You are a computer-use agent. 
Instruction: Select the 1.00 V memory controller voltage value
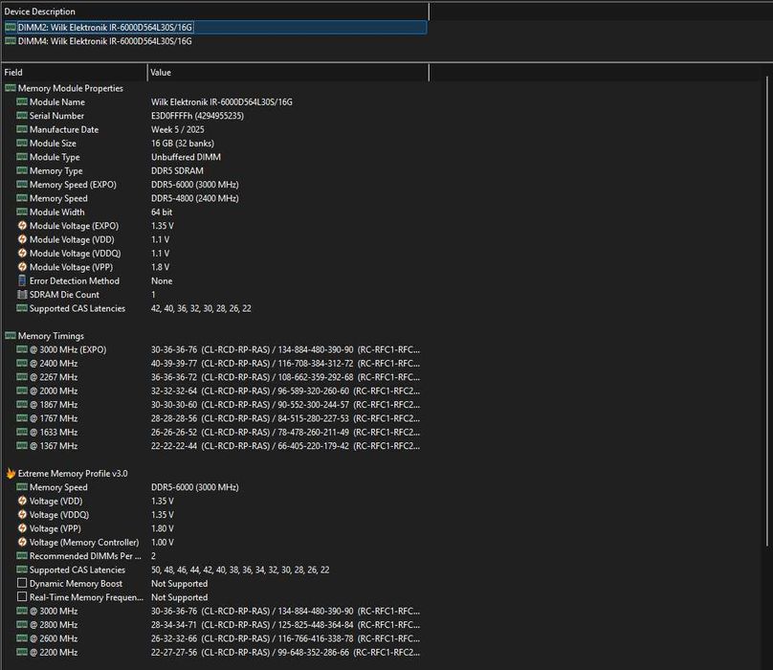click(163, 542)
